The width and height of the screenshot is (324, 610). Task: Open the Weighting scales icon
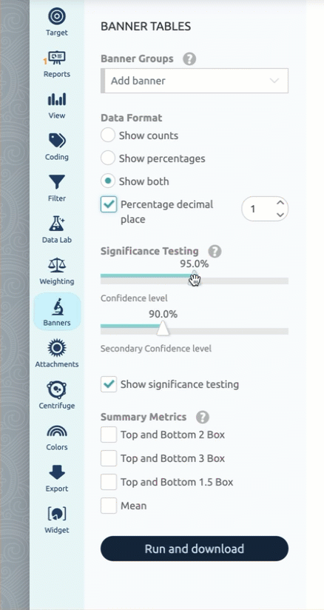click(57, 265)
